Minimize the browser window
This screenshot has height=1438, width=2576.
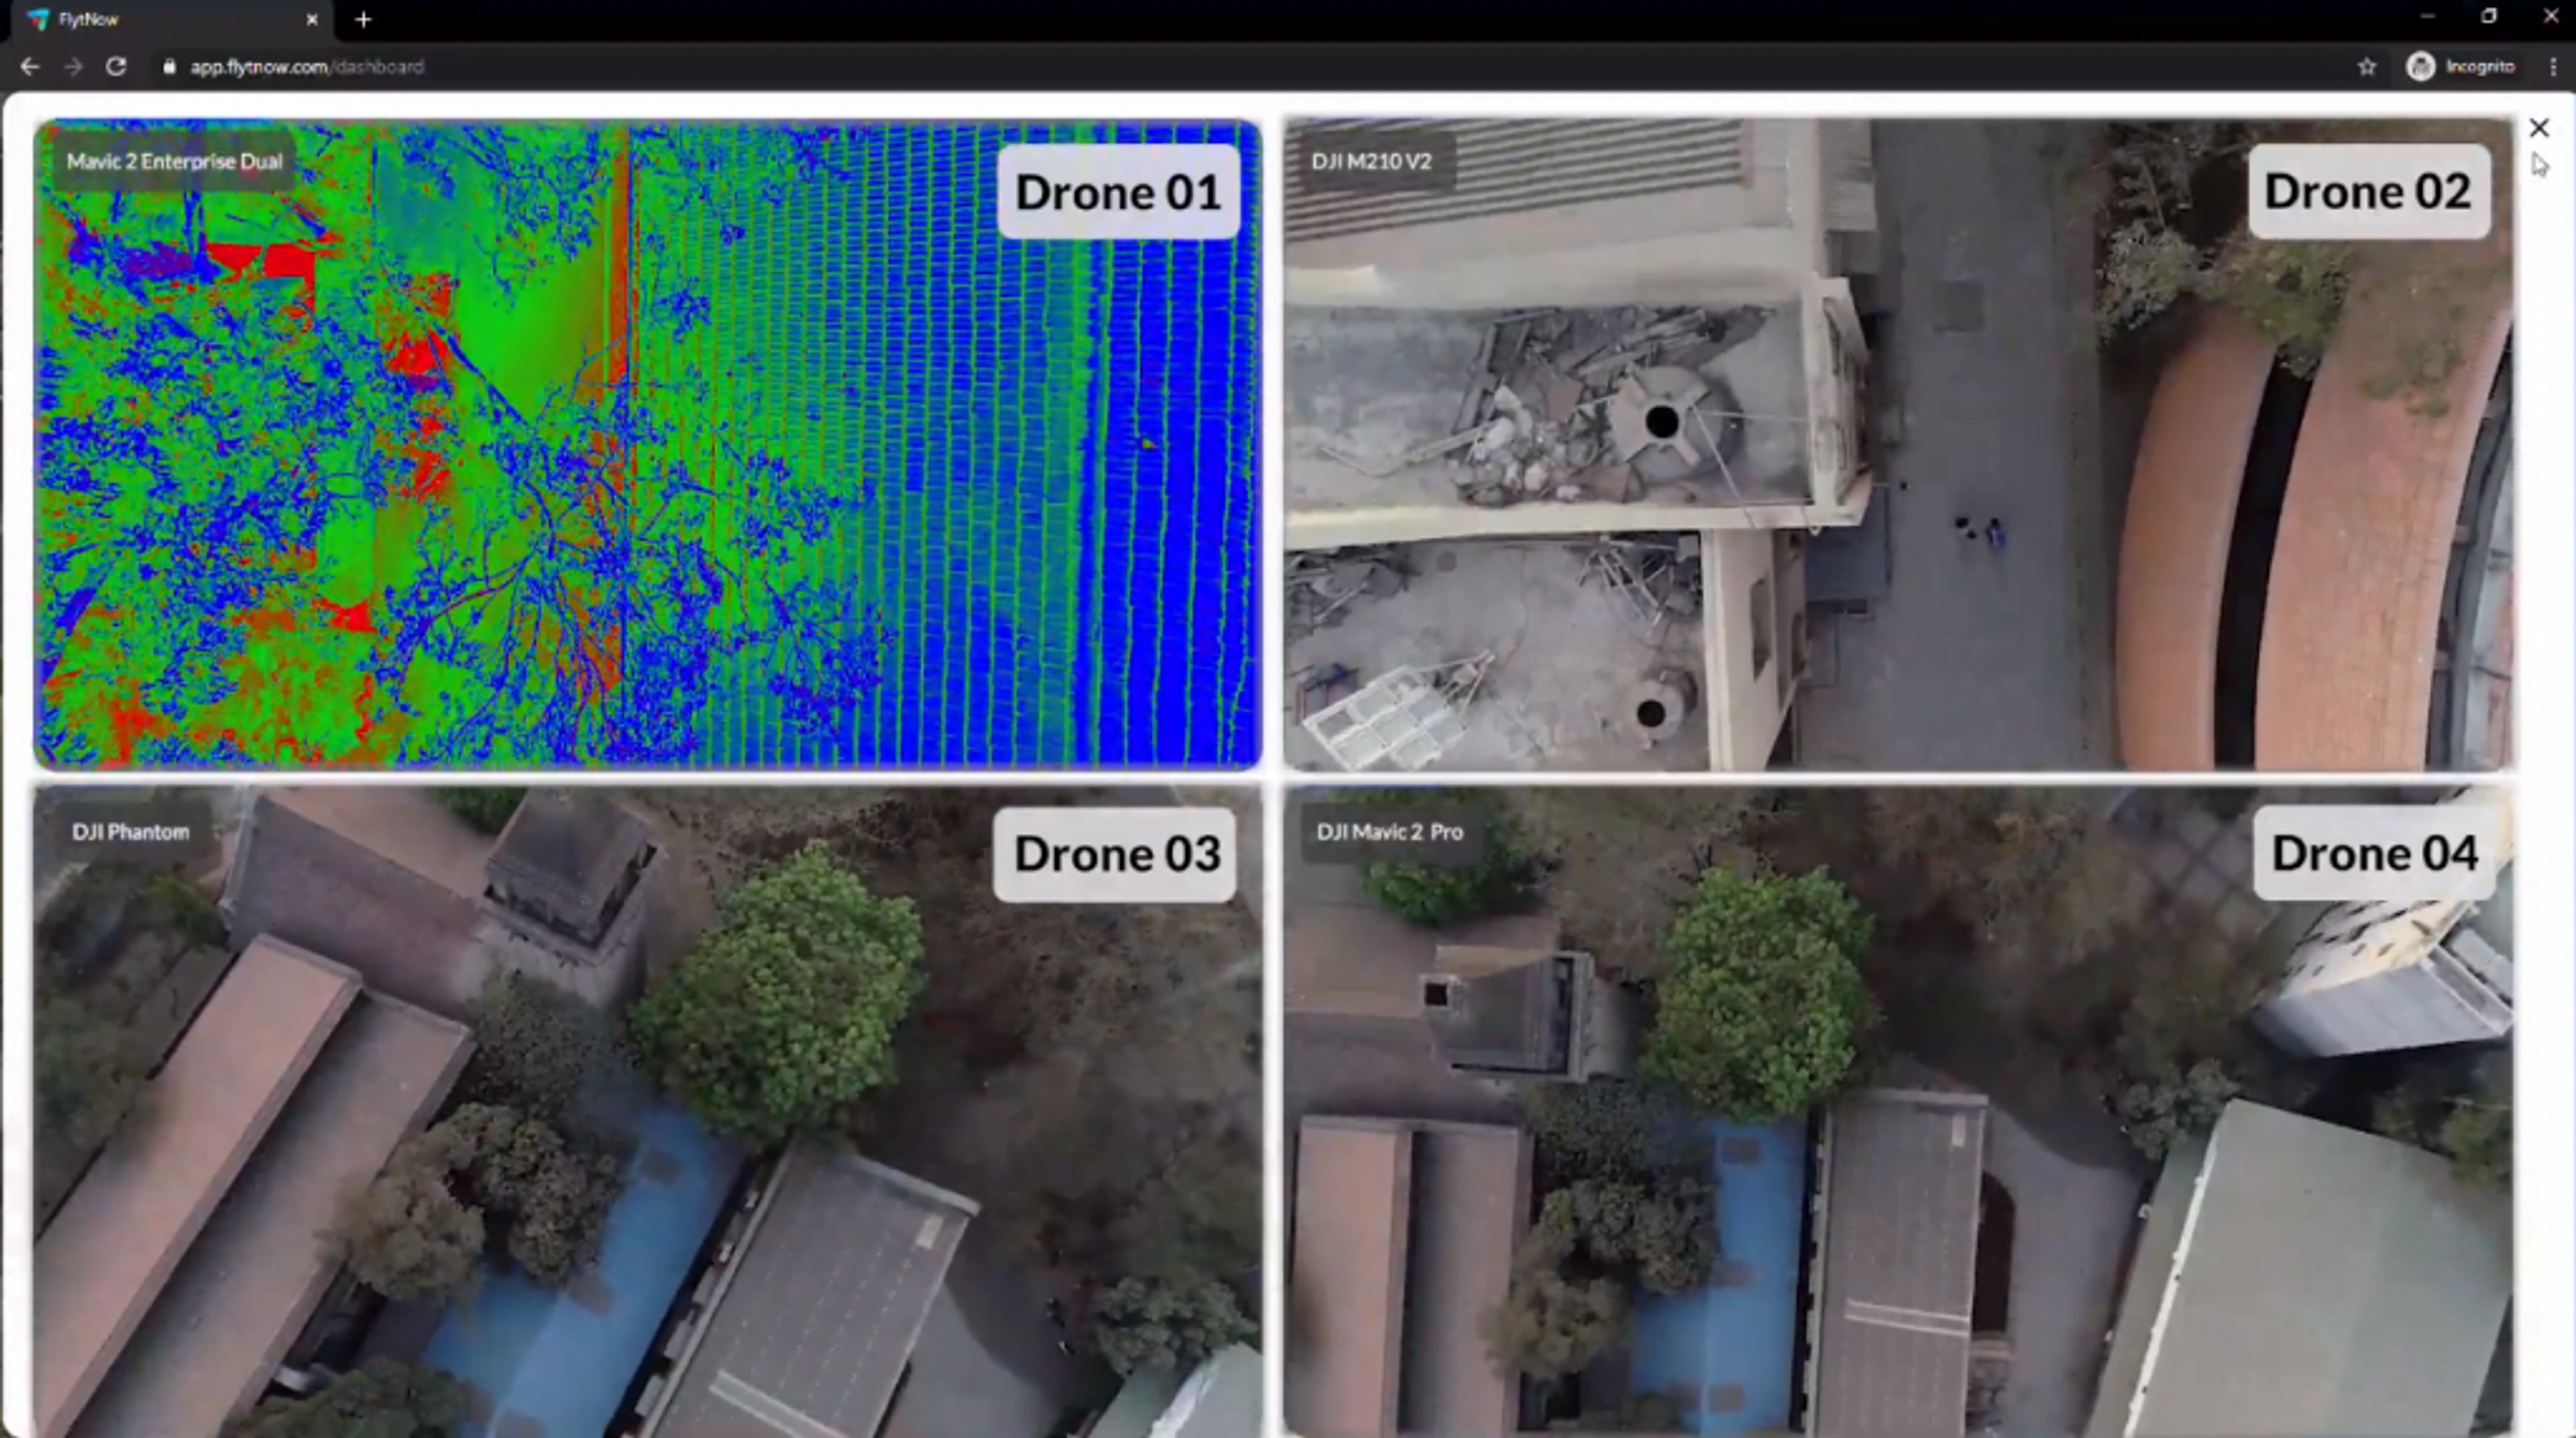[2427, 17]
